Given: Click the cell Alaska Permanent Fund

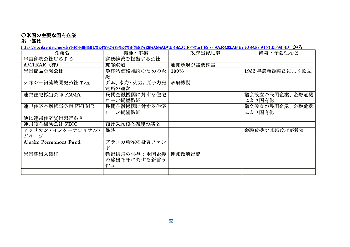Looking at the screenshot, I should pyautogui.click(x=62, y=145).
